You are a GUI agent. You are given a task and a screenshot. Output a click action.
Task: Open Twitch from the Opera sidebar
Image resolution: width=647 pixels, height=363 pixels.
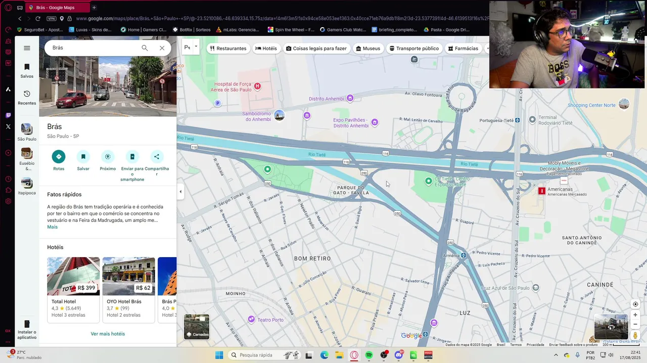[x=8, y=115]
